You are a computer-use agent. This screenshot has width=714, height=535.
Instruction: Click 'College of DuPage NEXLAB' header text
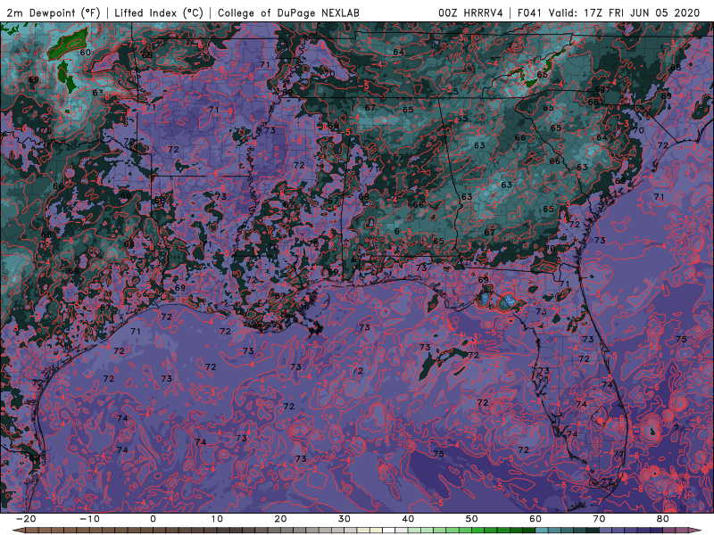click(x=288, y=12)
